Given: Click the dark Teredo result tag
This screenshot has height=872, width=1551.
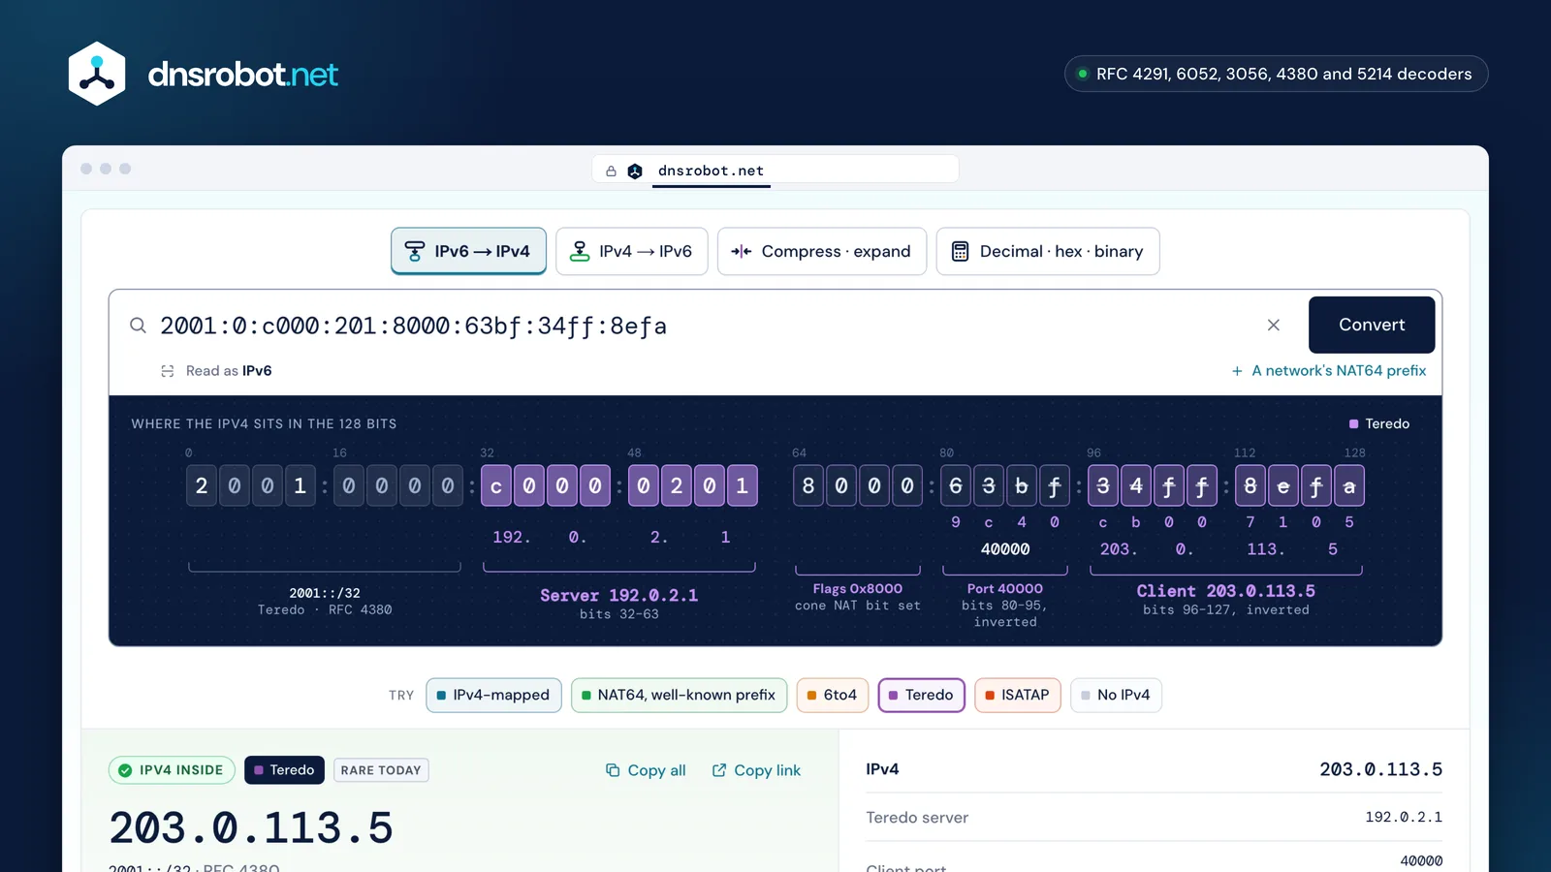Looking at the screenshot, I should (284, 770).
